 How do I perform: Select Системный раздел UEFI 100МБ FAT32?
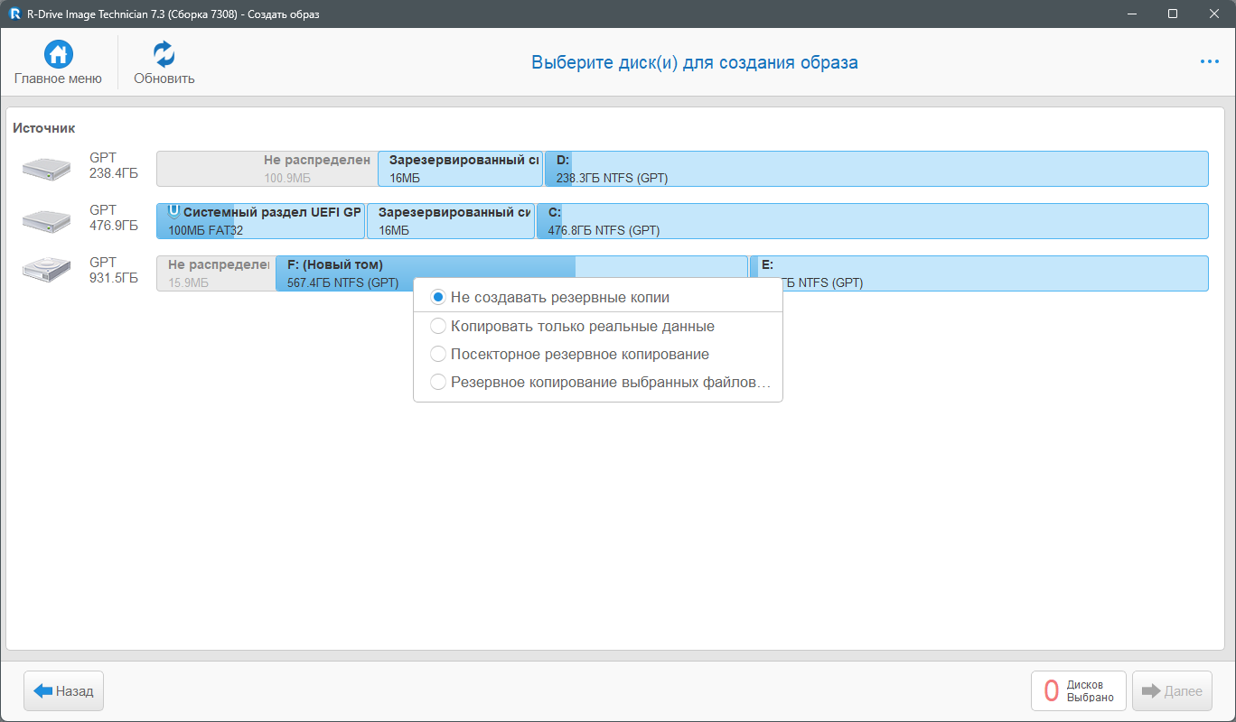click(x=261, y=221)
